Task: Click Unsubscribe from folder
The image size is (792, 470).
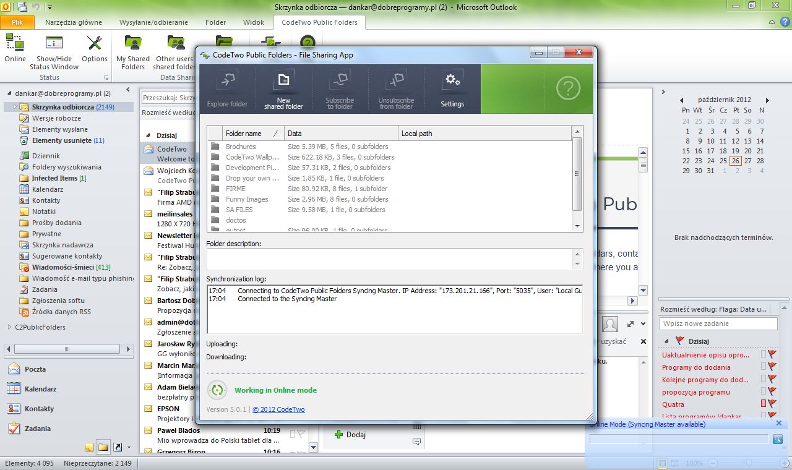Action: pos(396,90)
